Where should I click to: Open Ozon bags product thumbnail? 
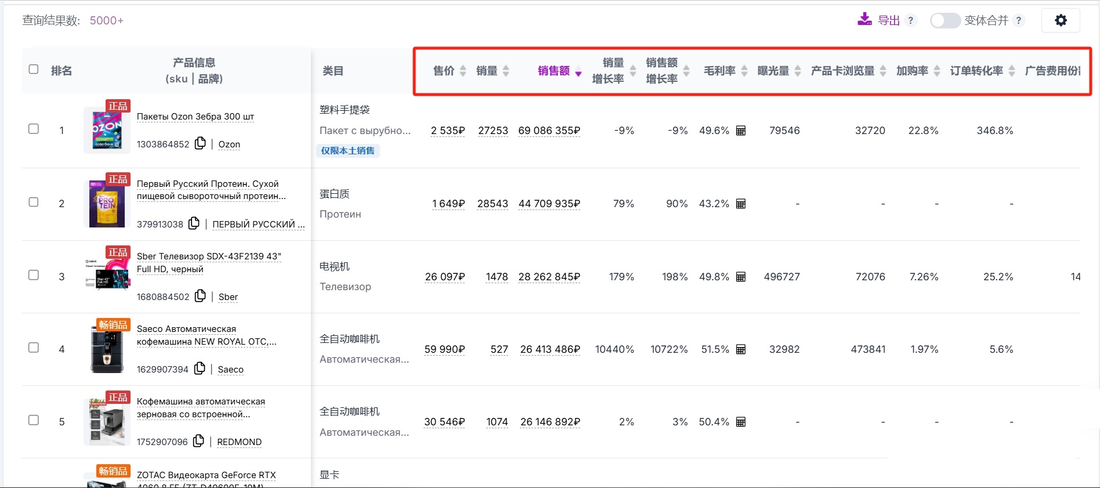coord(107,130)
